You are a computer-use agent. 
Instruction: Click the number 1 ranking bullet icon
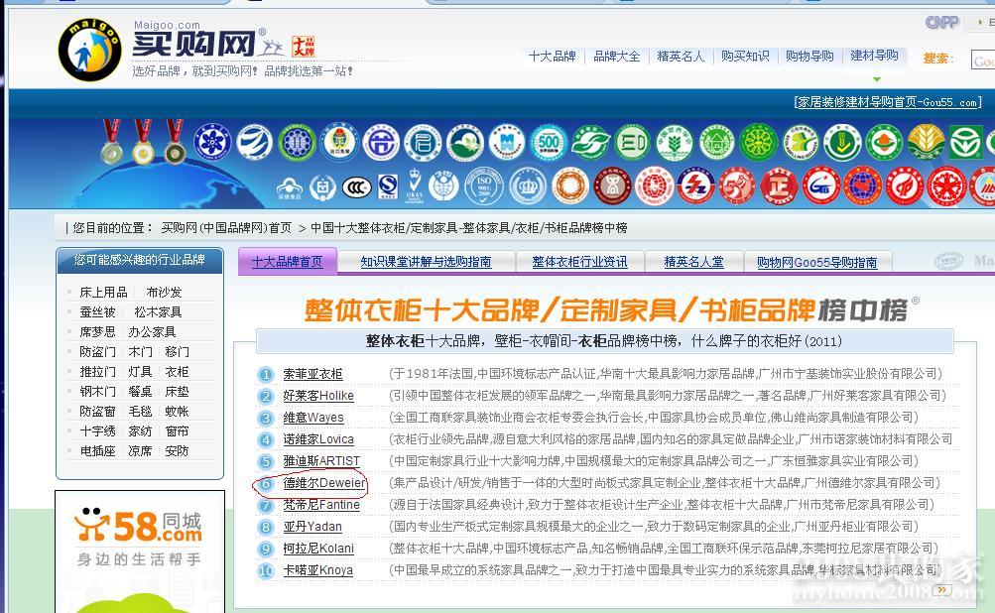(x=266, y=374)
